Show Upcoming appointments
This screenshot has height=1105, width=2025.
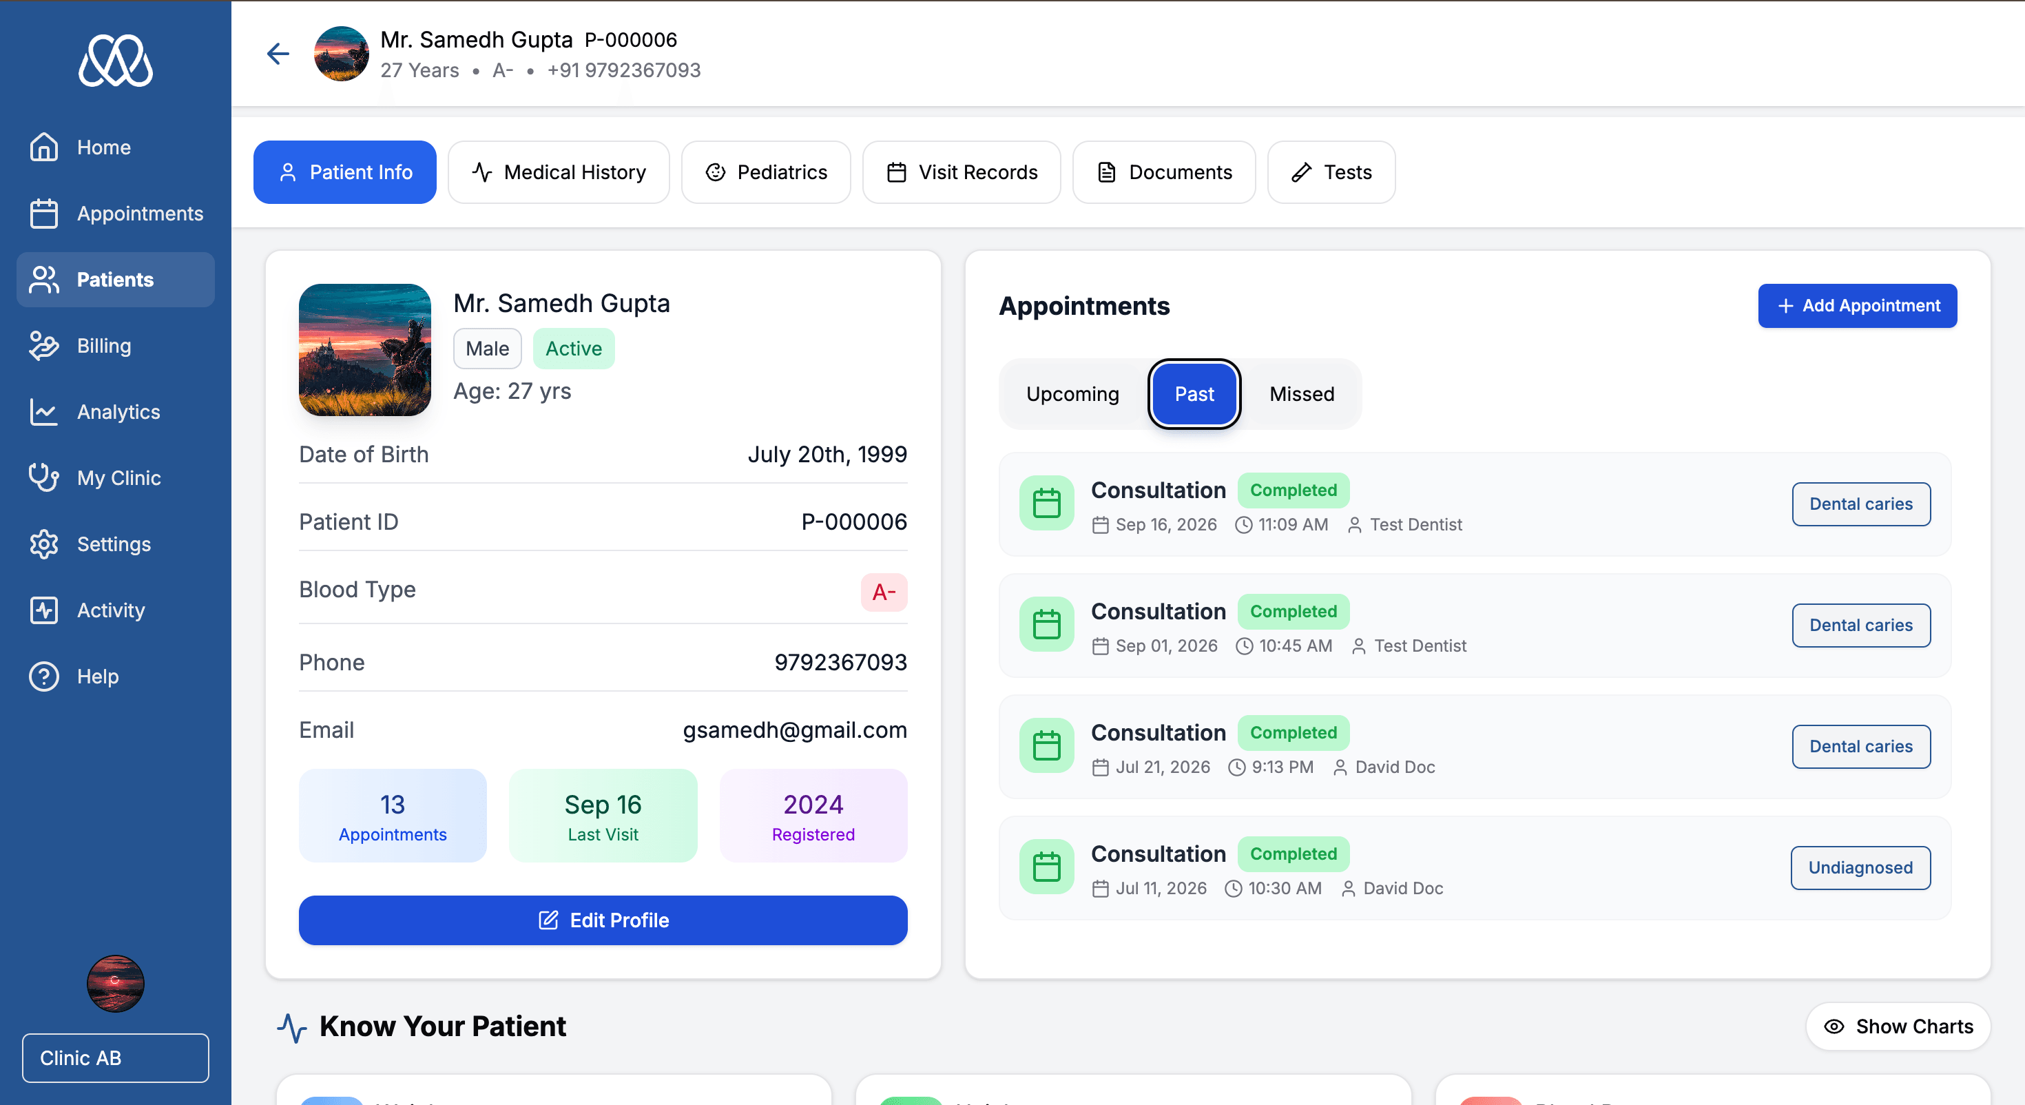pyautogui.click(x=1072, y=394)
